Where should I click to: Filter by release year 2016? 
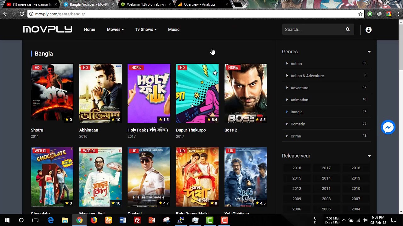coord(356,168)
